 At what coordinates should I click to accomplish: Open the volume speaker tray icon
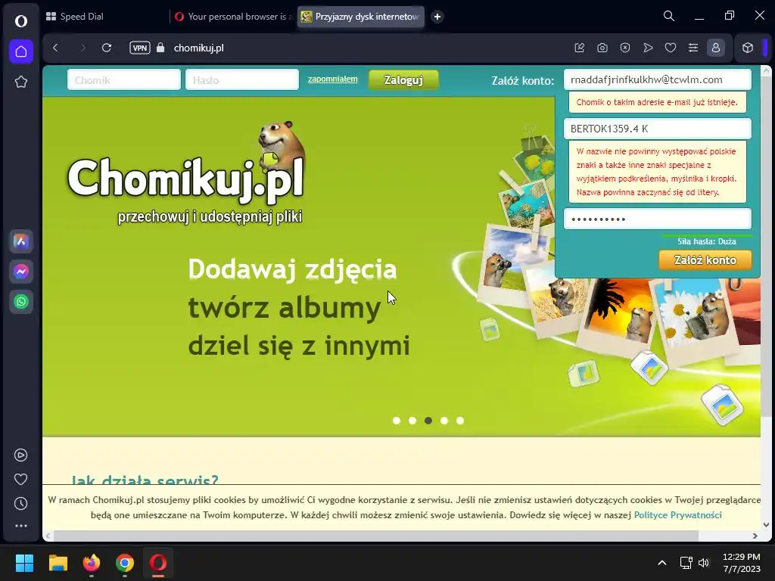click(x=703, y=563)
